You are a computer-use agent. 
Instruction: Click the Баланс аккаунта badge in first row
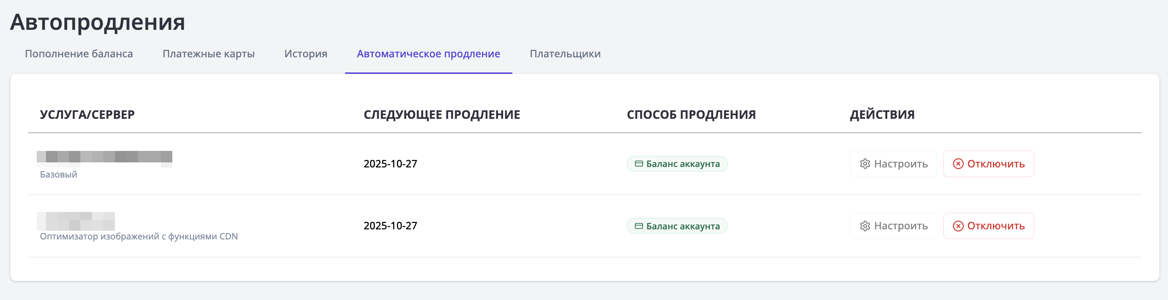[677, 164]
